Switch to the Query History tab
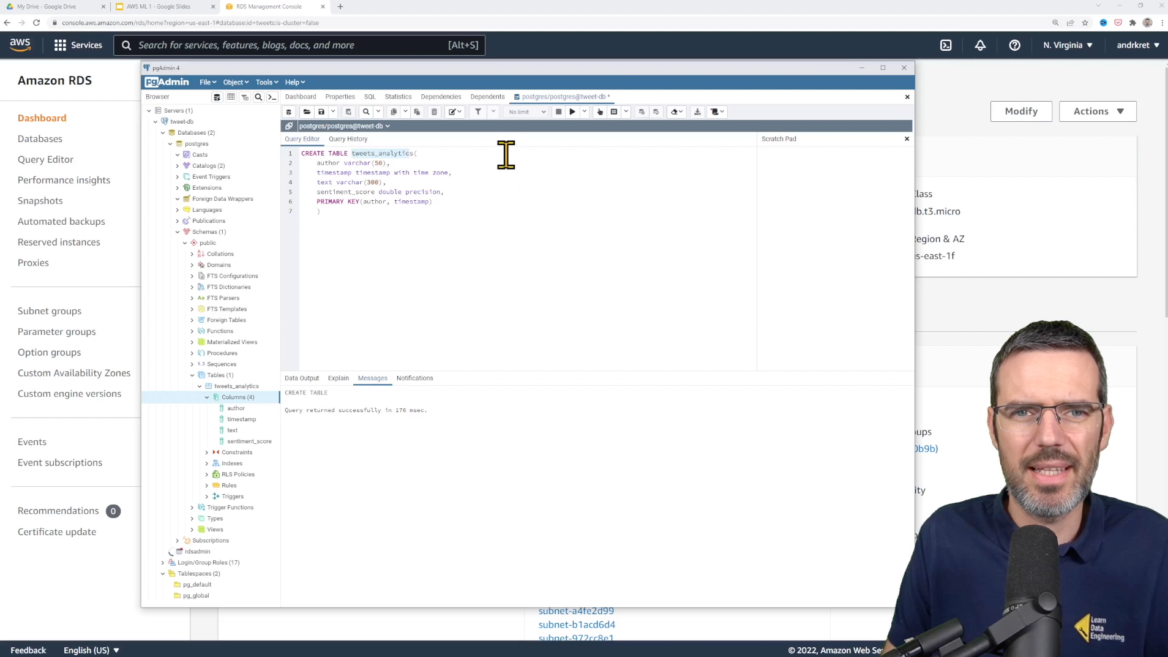This screenshot has width=1168, height=657. (348, 139)
